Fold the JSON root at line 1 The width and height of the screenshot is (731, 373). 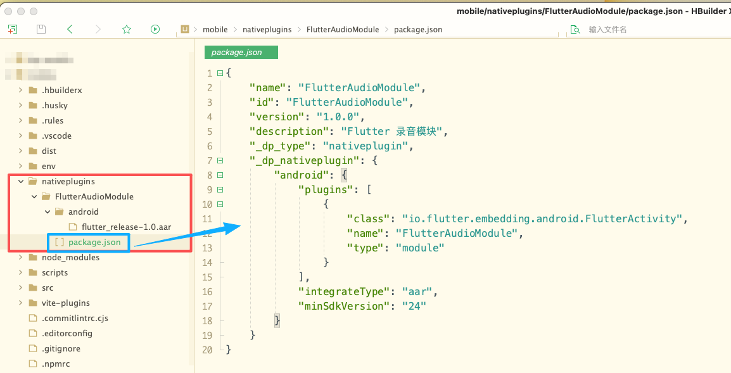220,73
